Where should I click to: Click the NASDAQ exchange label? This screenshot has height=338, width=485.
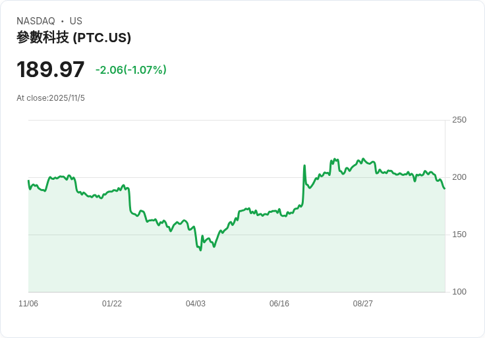pos(36,21)
